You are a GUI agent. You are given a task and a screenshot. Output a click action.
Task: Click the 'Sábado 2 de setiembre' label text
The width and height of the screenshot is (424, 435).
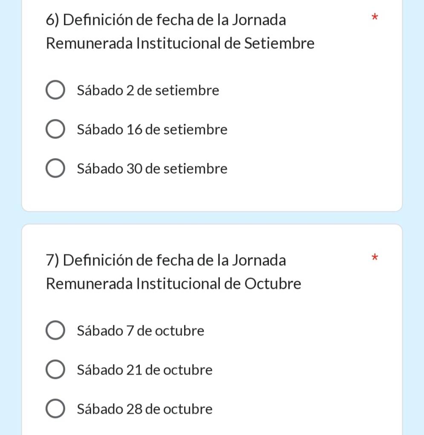pos(148,91)
